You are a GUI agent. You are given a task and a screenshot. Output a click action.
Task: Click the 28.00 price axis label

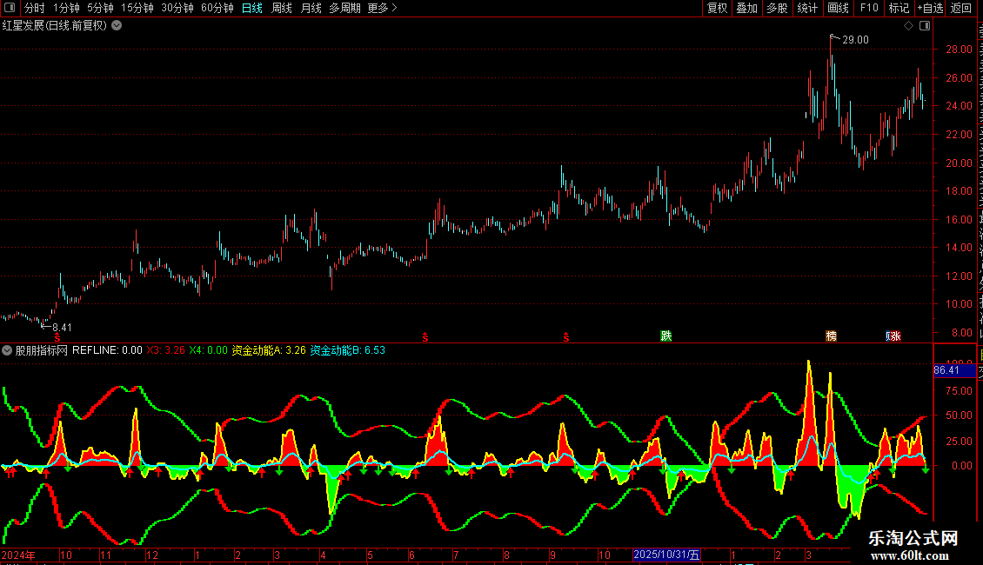pos(960,50)
